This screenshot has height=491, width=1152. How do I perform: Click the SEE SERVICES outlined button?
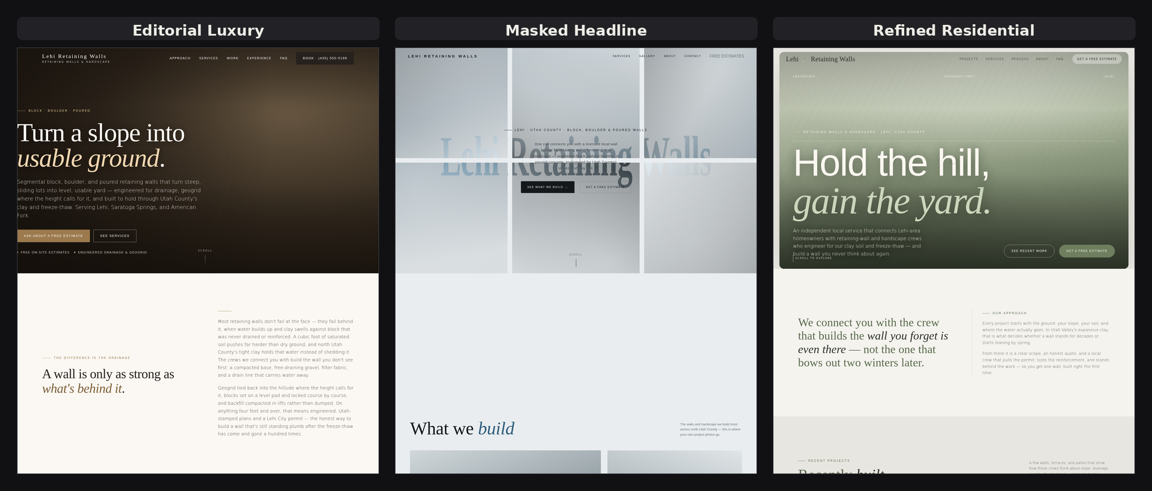(x=115, y=236)
